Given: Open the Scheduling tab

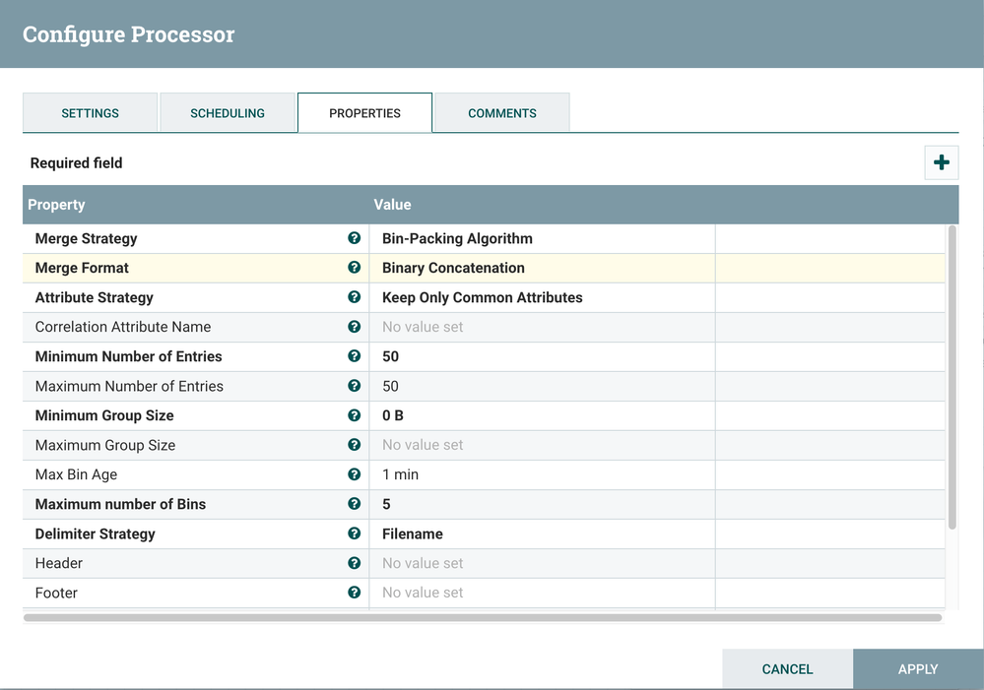Looking at the screenshot, I should 228,113.
